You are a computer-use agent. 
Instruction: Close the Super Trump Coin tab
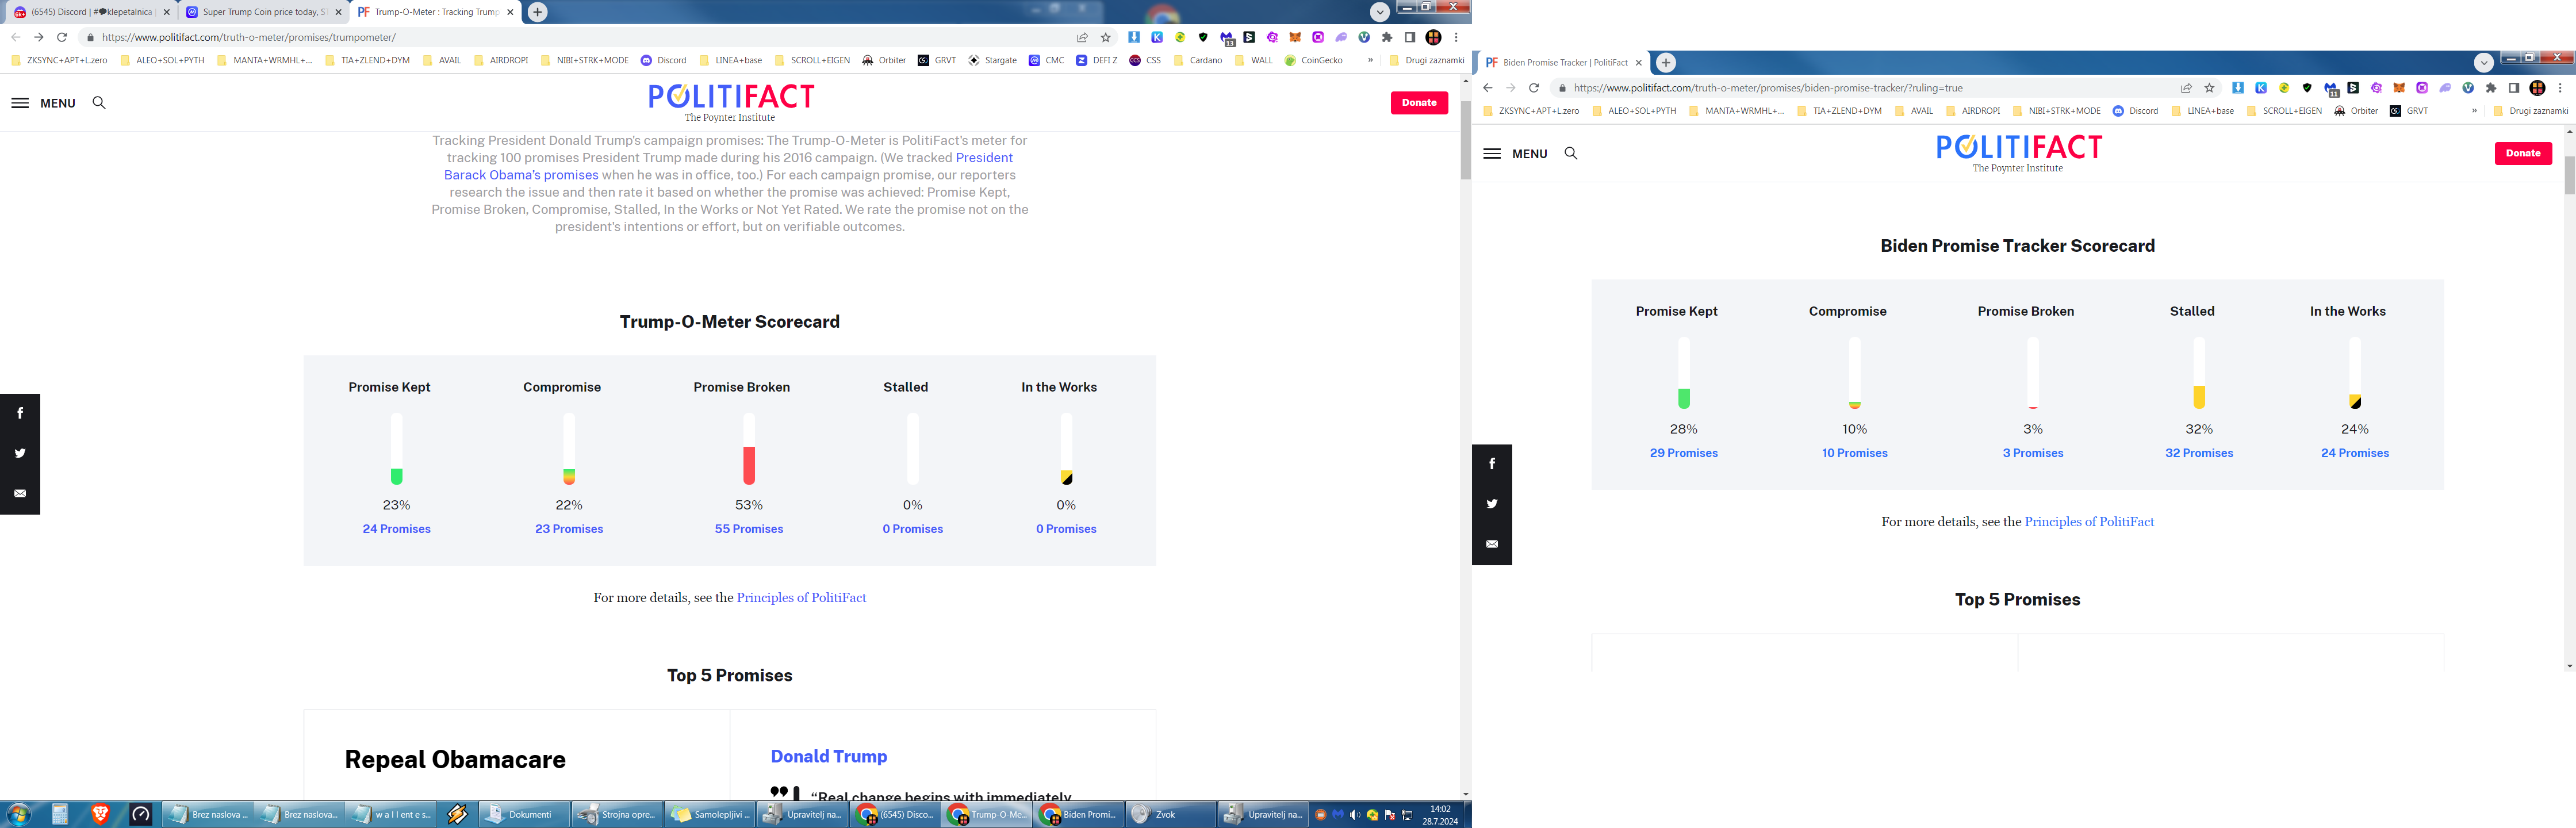(x=338, y=12)
